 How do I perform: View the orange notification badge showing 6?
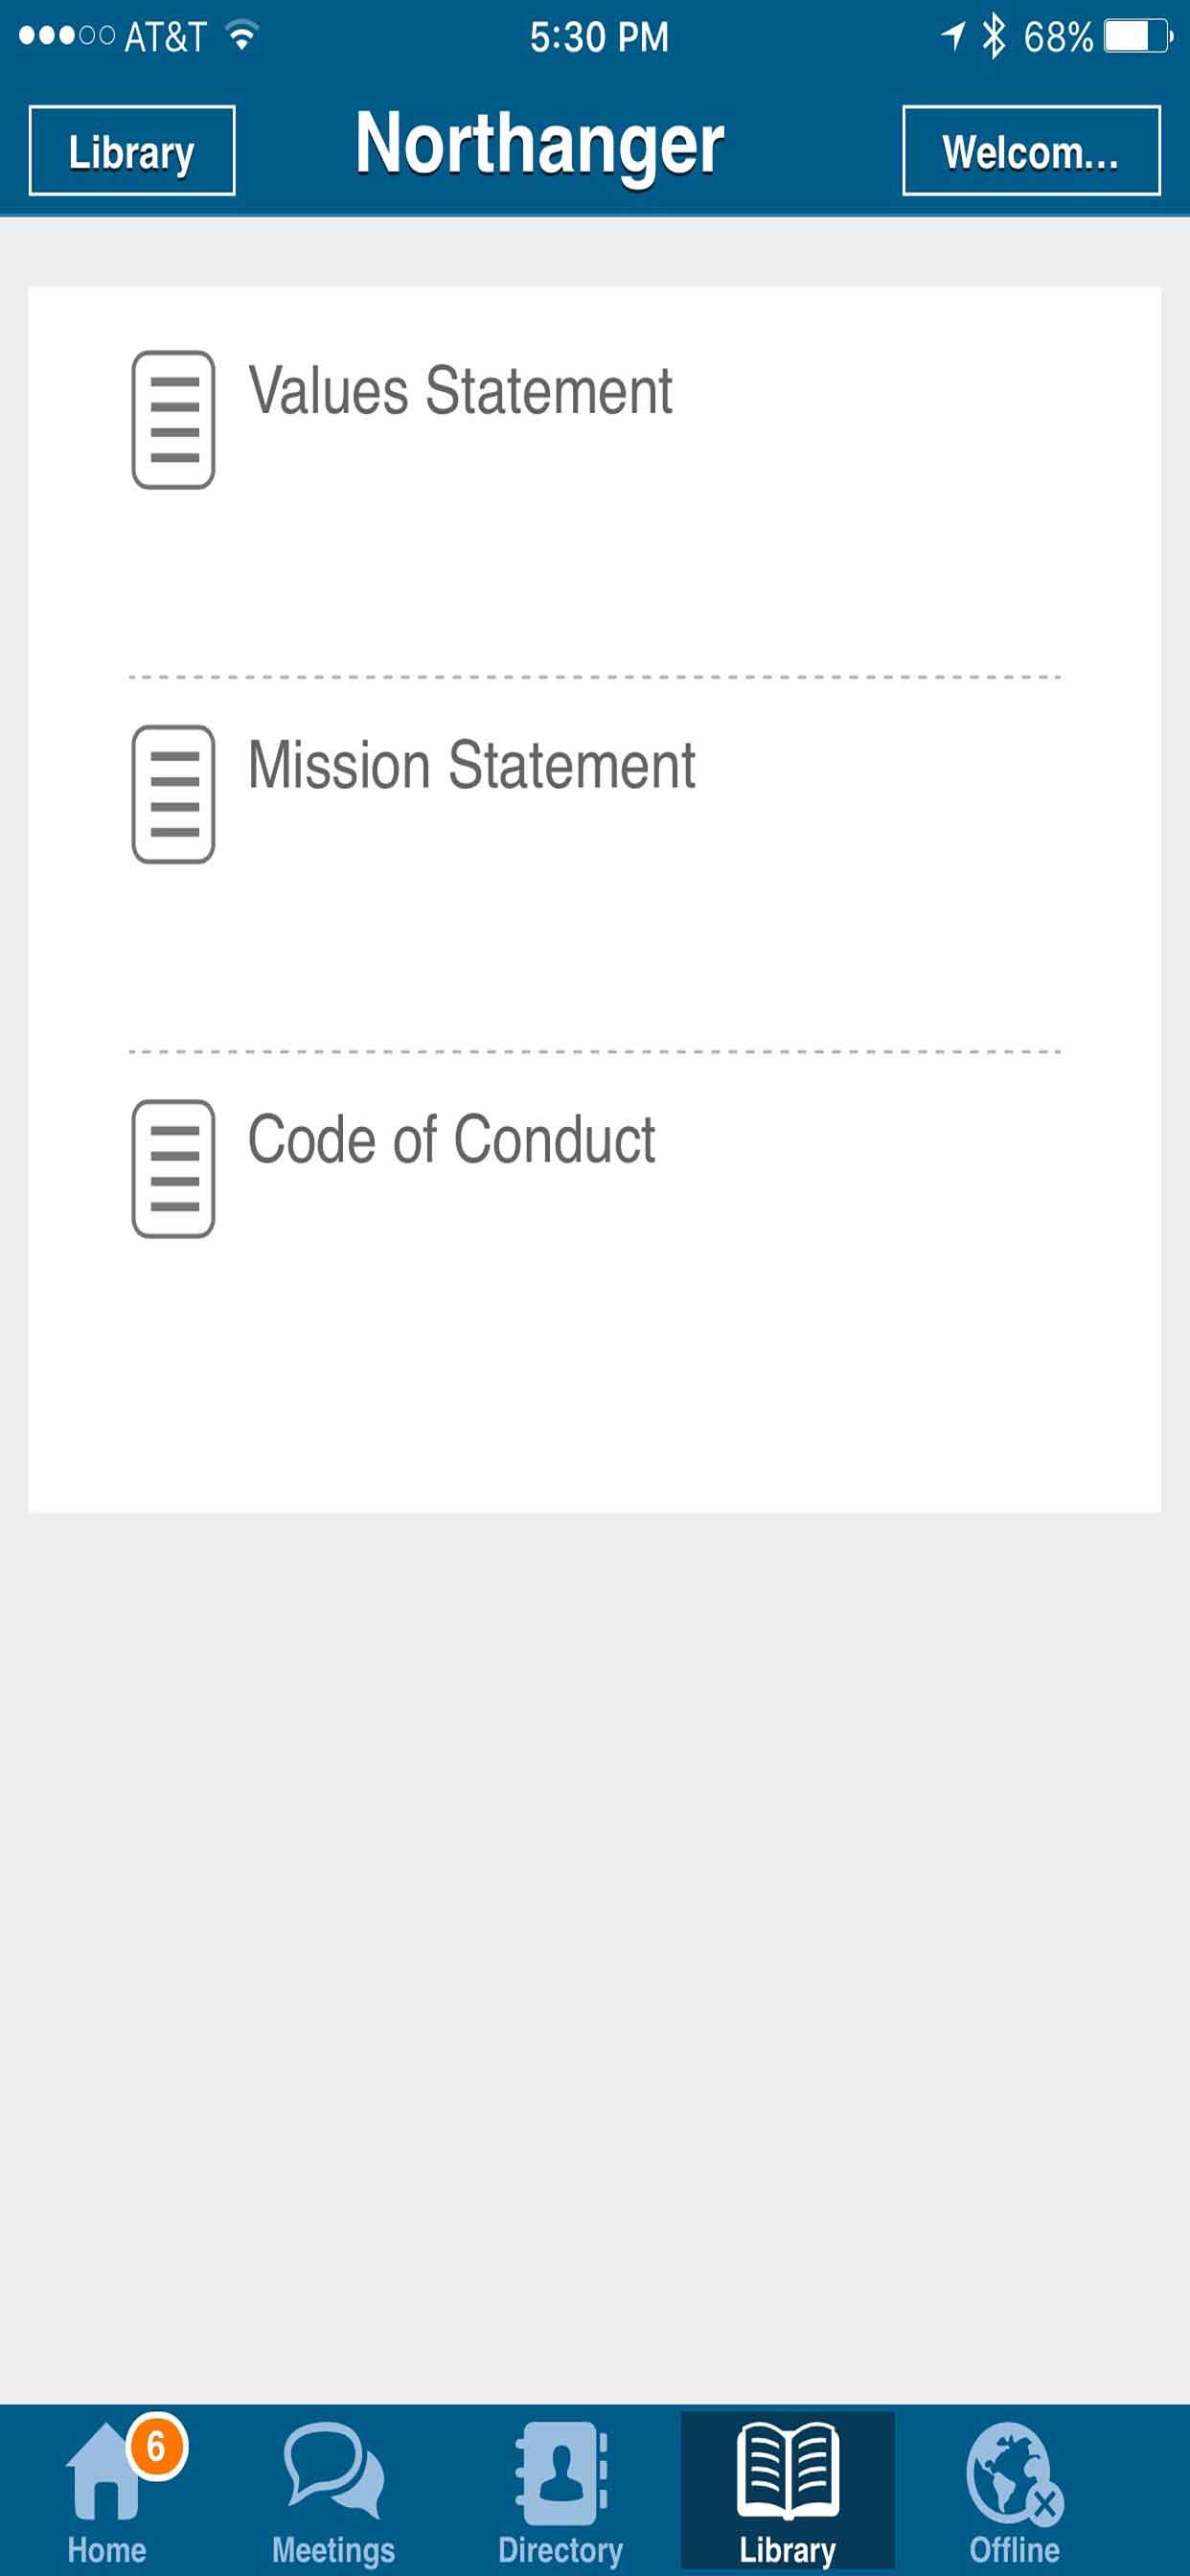[x=157, y=2446]
